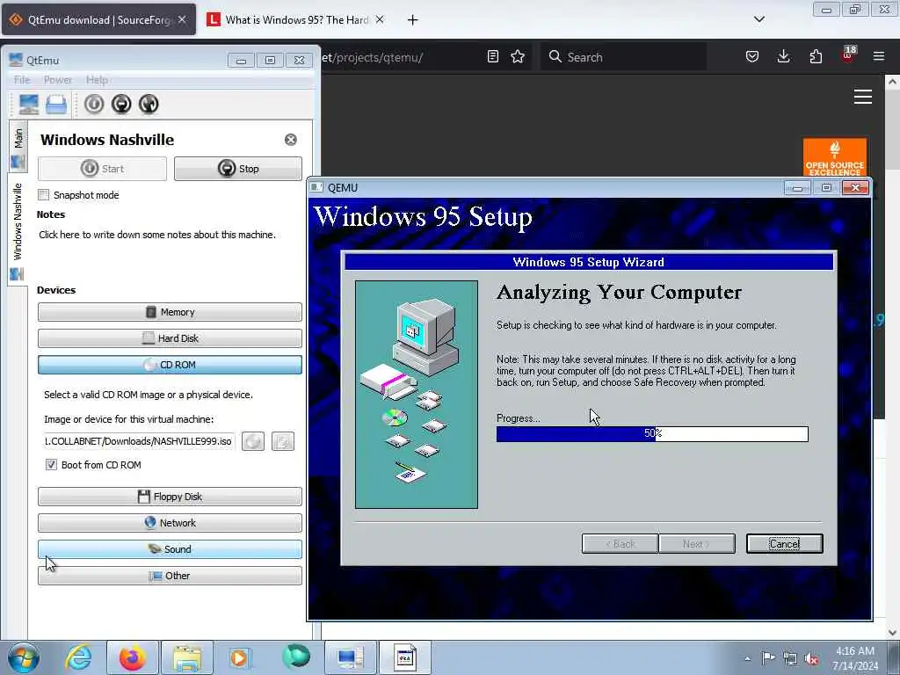Select the CD ROM image browse icon

coord(253,441)
